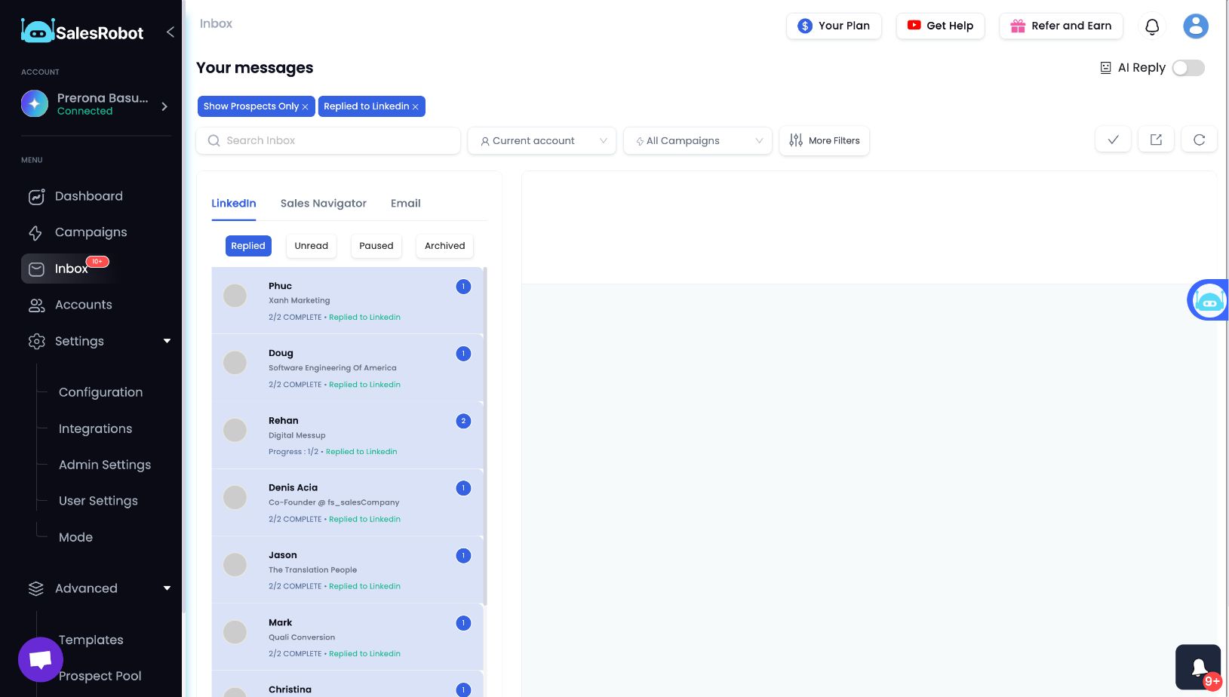Open the Accounts page from sidebar

point(83,305)
